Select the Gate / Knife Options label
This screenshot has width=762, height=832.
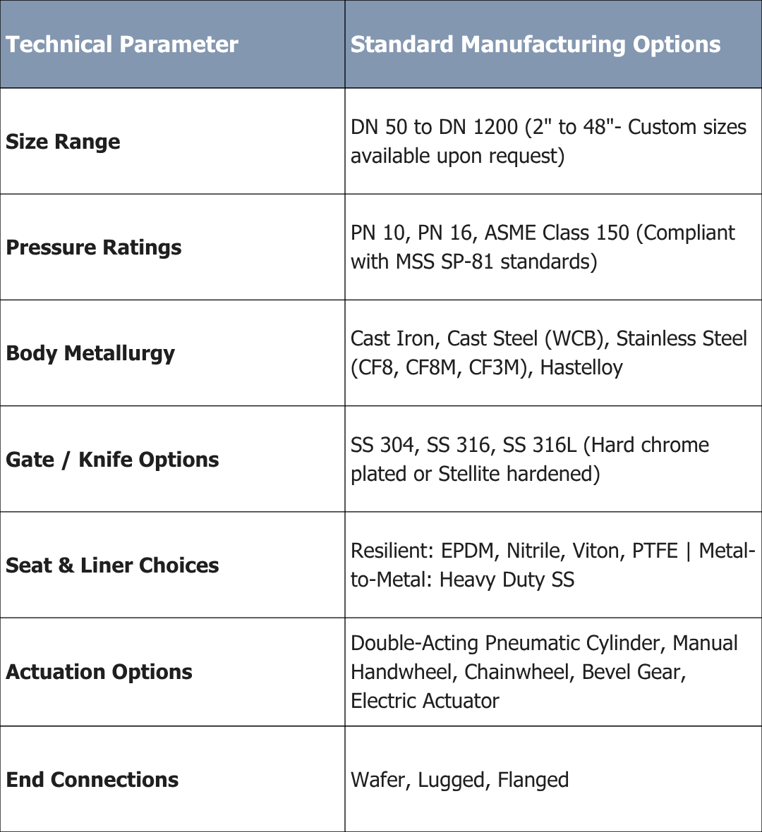point(112,460)
